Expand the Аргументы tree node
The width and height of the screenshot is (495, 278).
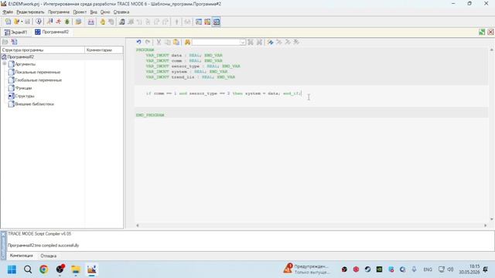pyautogui.click(x=5, y=64)
